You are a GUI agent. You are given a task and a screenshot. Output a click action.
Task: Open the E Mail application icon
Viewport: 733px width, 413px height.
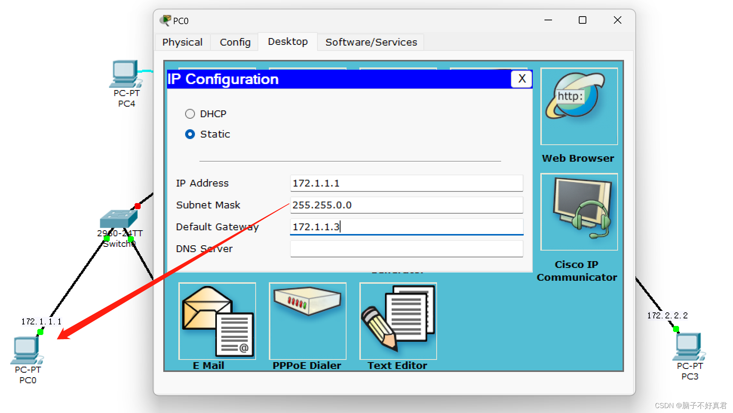tap(217, 321)
